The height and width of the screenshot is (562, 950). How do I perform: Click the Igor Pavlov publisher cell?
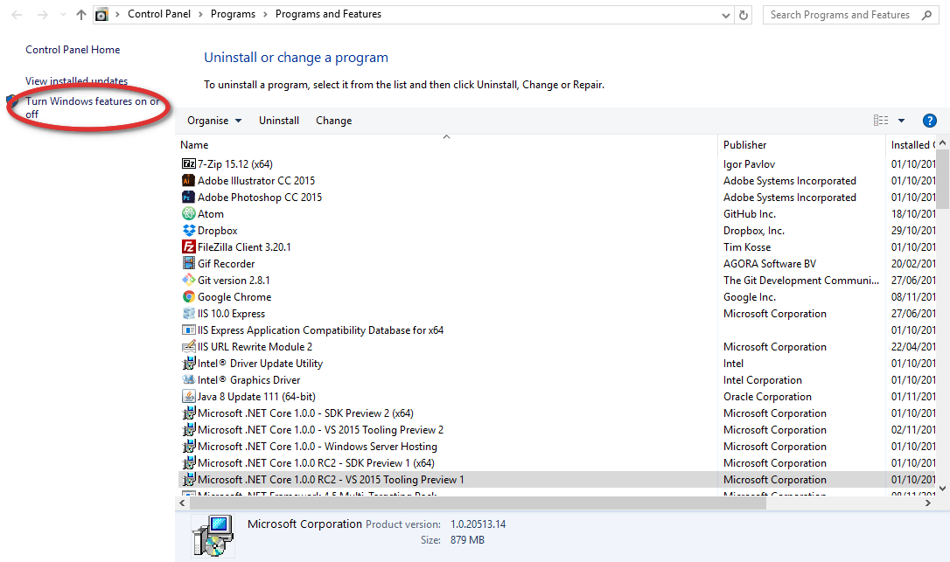coord(749,164)
